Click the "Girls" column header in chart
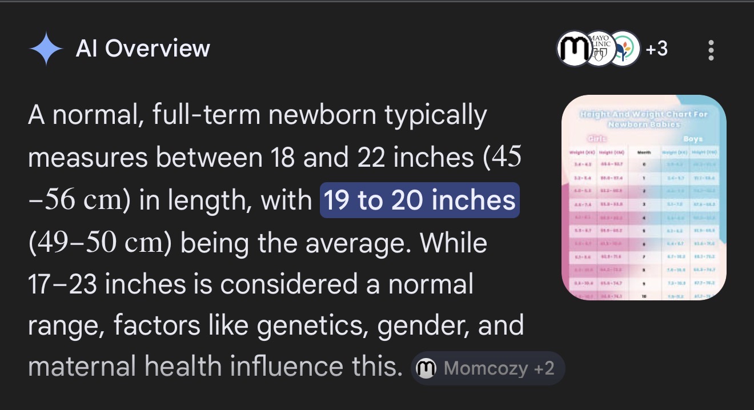 [x=593, y=139]
